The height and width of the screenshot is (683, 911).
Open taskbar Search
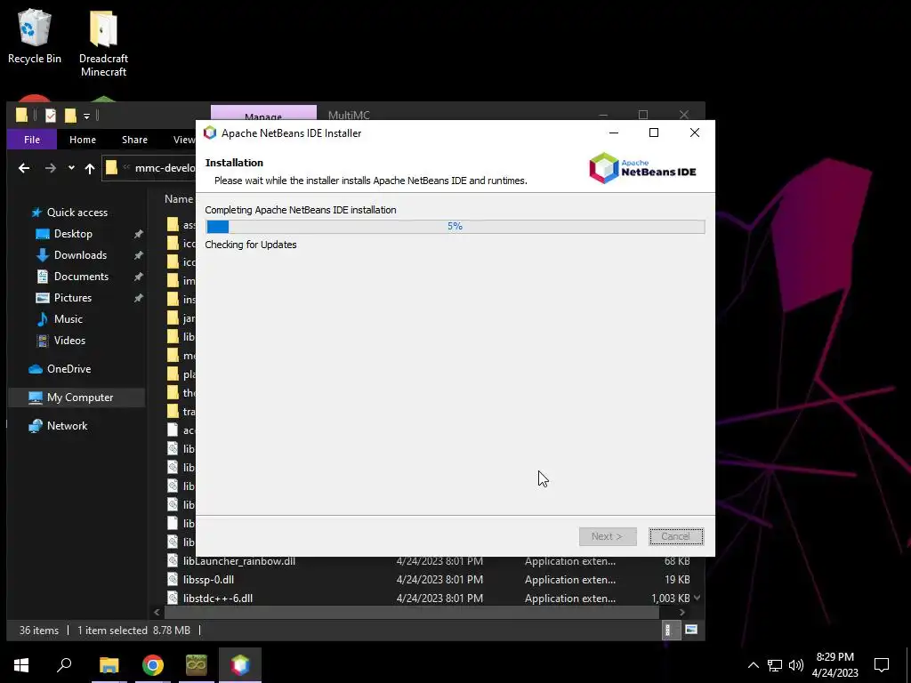(64, 665)
